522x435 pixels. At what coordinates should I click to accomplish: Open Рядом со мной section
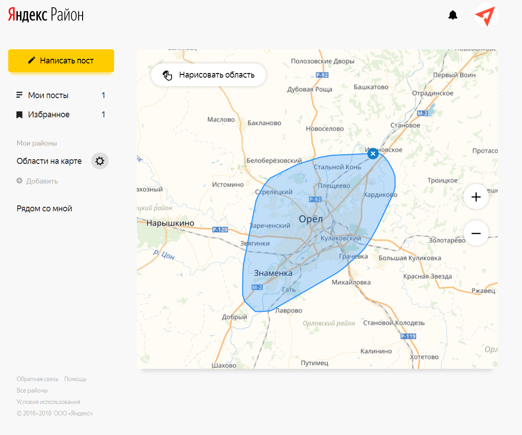pyautogui.click(x=44, y=209)
